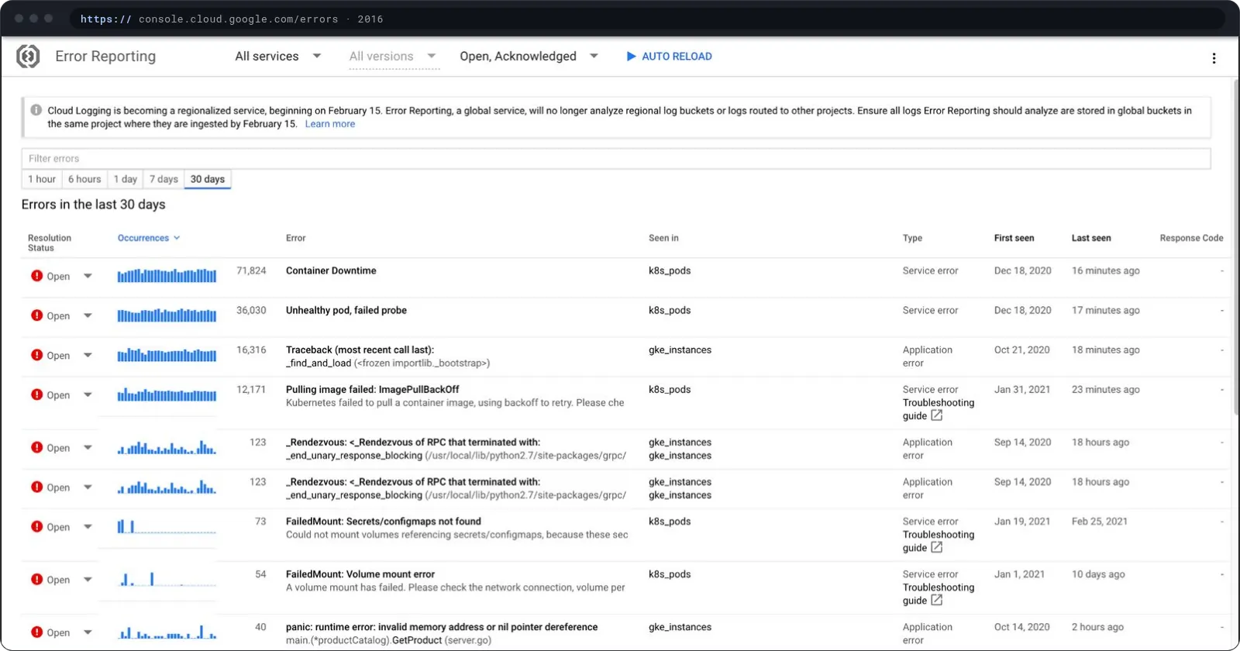Click open status icon for ImagePullBackOff error
The width and height of the screenshot is (1240, 651).
pos(36,394)
